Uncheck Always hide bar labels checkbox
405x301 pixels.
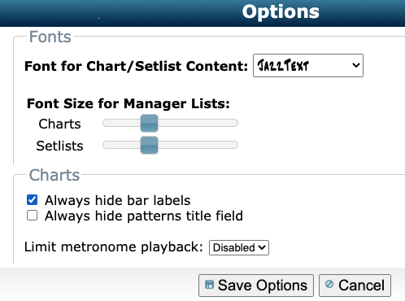coord(32,200)
